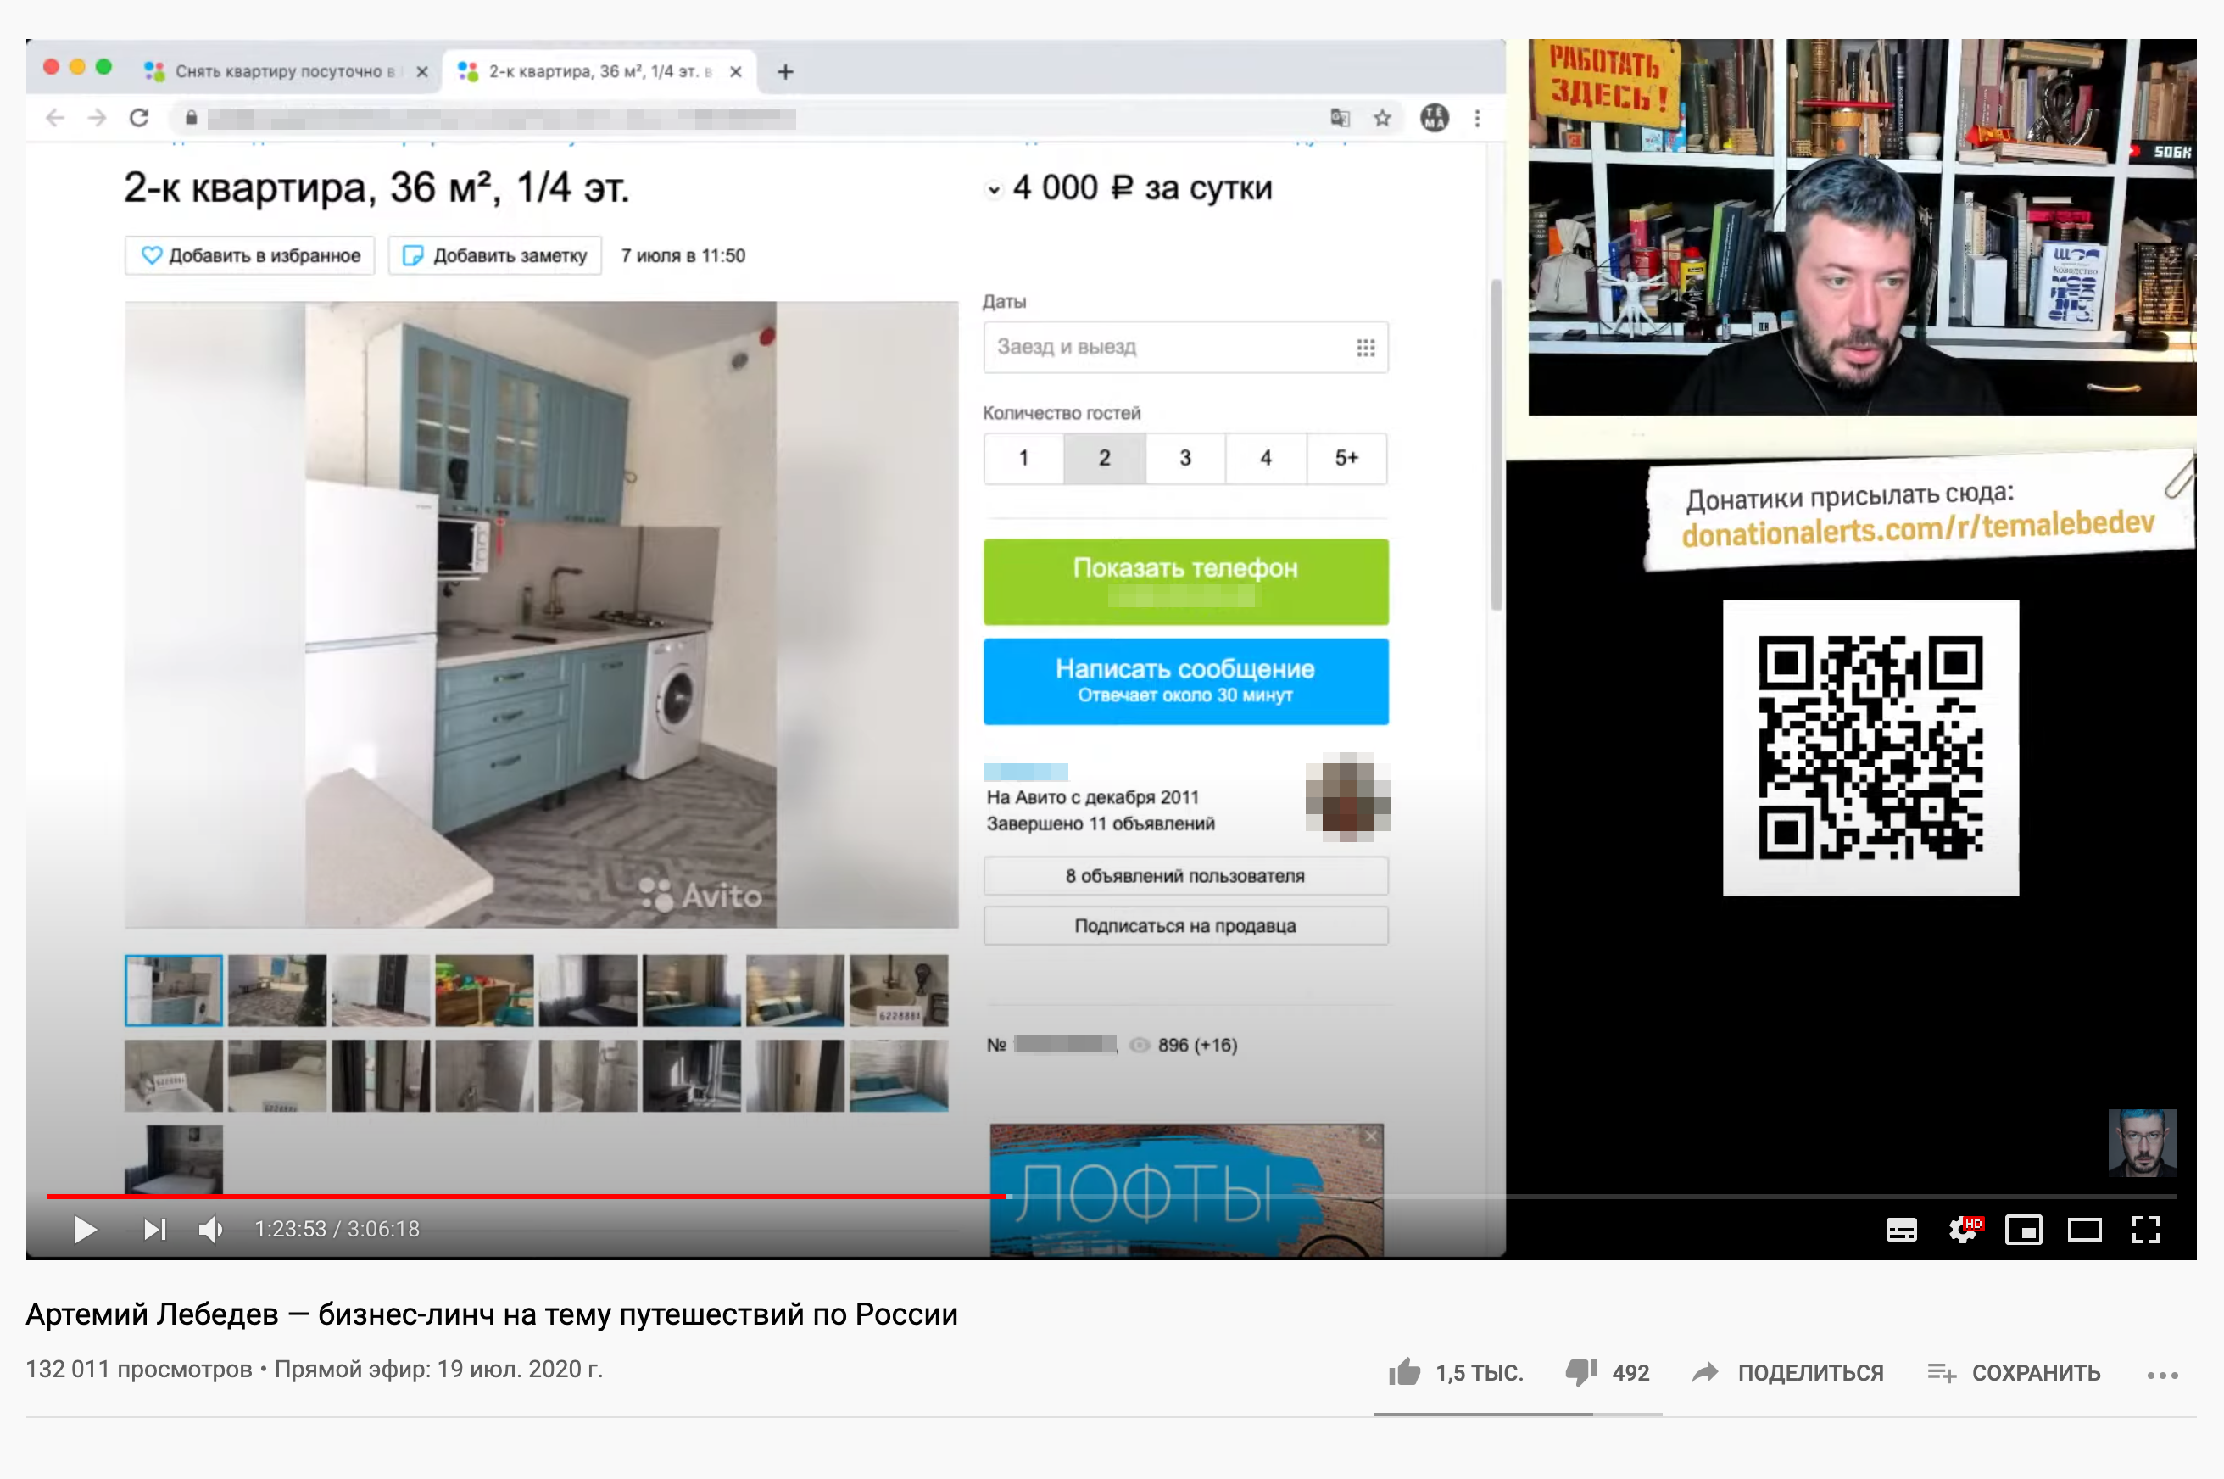Click СОХРАНИТЬ to save the video

pyautogui.click(x=2015, y=1372)
